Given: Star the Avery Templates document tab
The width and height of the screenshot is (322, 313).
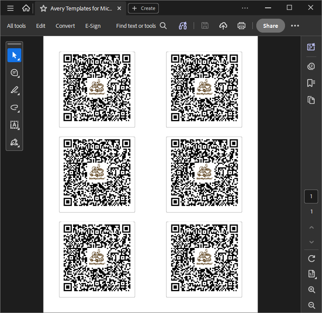Looking at the screenshot, I should [44, 8].
